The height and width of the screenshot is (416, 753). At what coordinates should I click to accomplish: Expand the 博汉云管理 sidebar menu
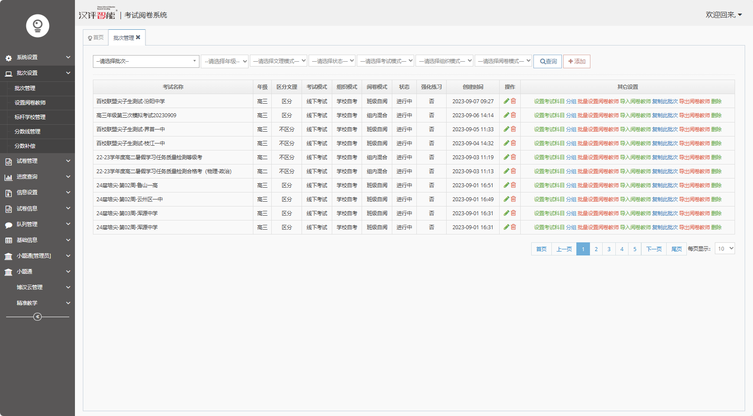click(37, 287)
